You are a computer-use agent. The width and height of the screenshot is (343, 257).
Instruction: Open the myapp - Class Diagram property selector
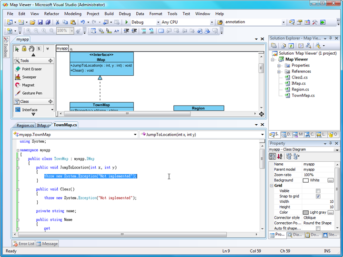pyautogui.click(x=304, y=150)
